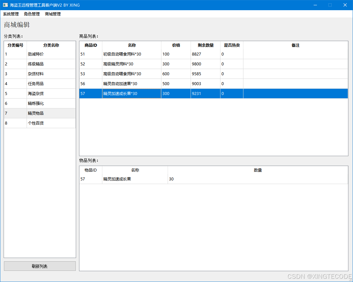Click product ID cell 53
The height and width of the screenshot is (282, 353).
[x=91, y=74]
